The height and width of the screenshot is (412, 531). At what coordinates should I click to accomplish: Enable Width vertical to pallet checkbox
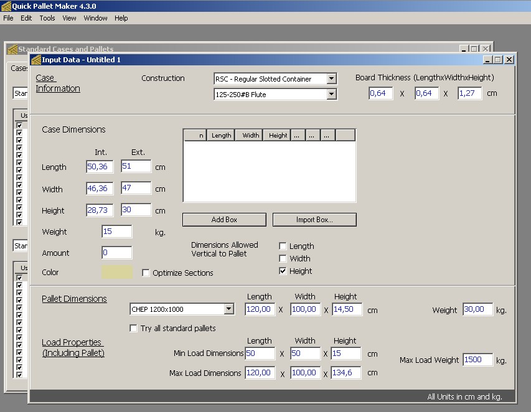[283, 259]
